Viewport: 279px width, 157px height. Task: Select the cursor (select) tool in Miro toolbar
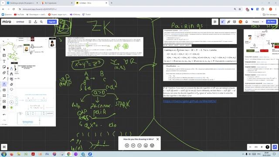pyautogui.click(x=4, y=50)
